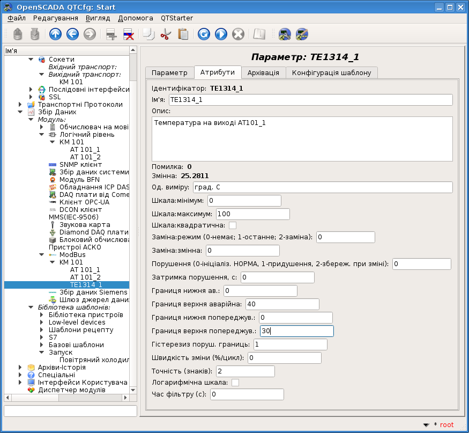Click the tree's horizontal scrollbar right arrow

[125, 398]
